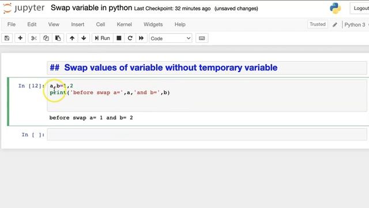Open the View menu
Viewport: 369px width, 208px height.
pyautogui.click(x=54, y=24)
